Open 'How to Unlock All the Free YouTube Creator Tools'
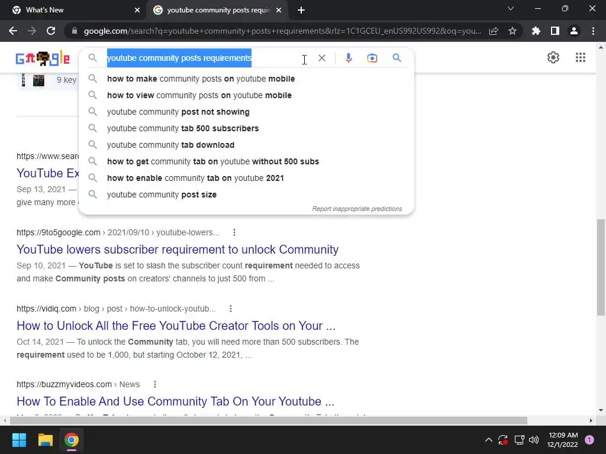The width and height of the screenshot is (606, 454). tap(176, 326)
